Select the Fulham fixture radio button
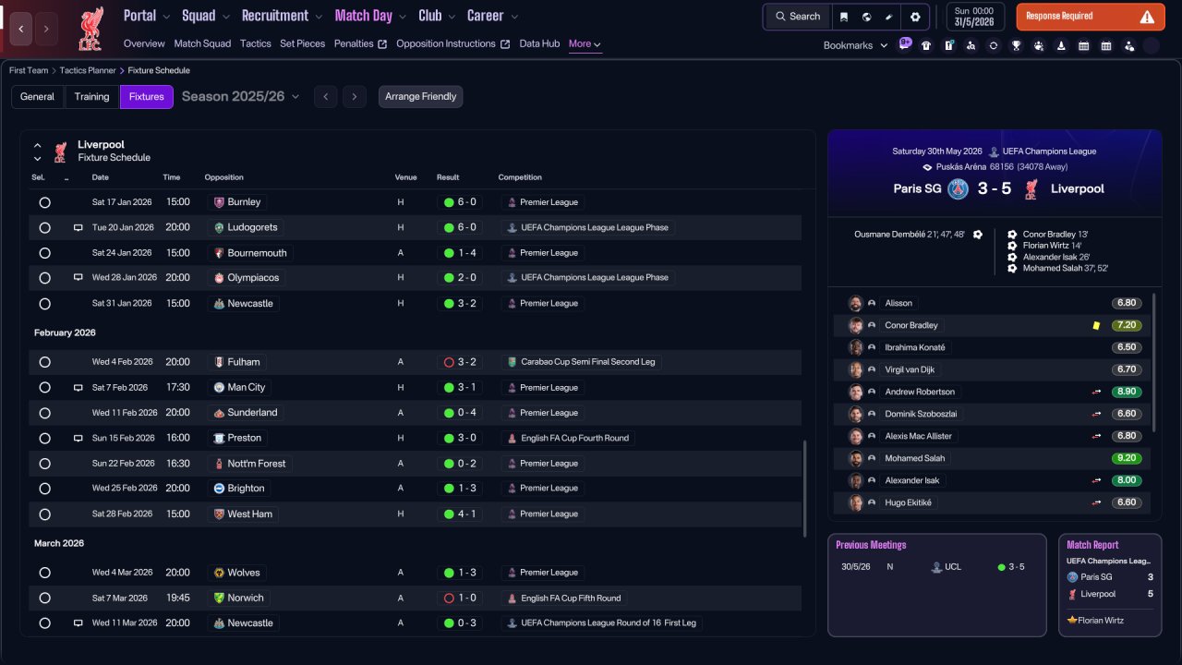The height and width of the screenshot is (665, 1182). coord(44,362)
